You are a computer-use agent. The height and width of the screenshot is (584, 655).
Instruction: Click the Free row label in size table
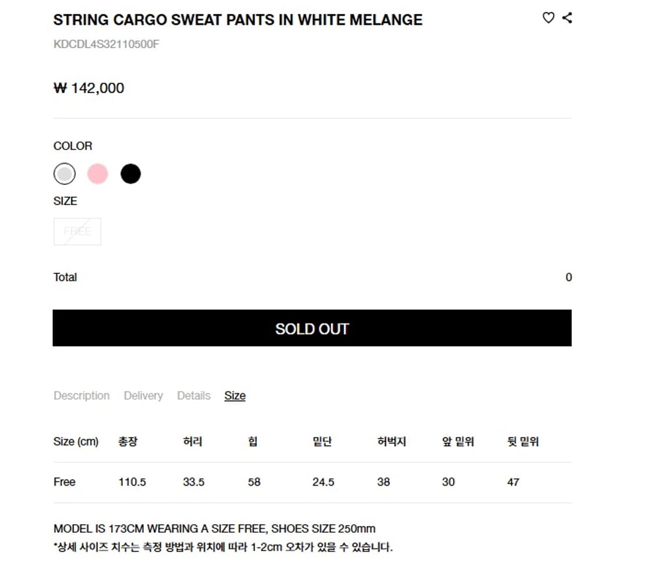tap(65, 482)
